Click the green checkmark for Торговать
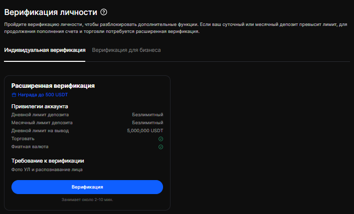Image resolution: width=354 pixels, height=214 pixels. point(161,139)
